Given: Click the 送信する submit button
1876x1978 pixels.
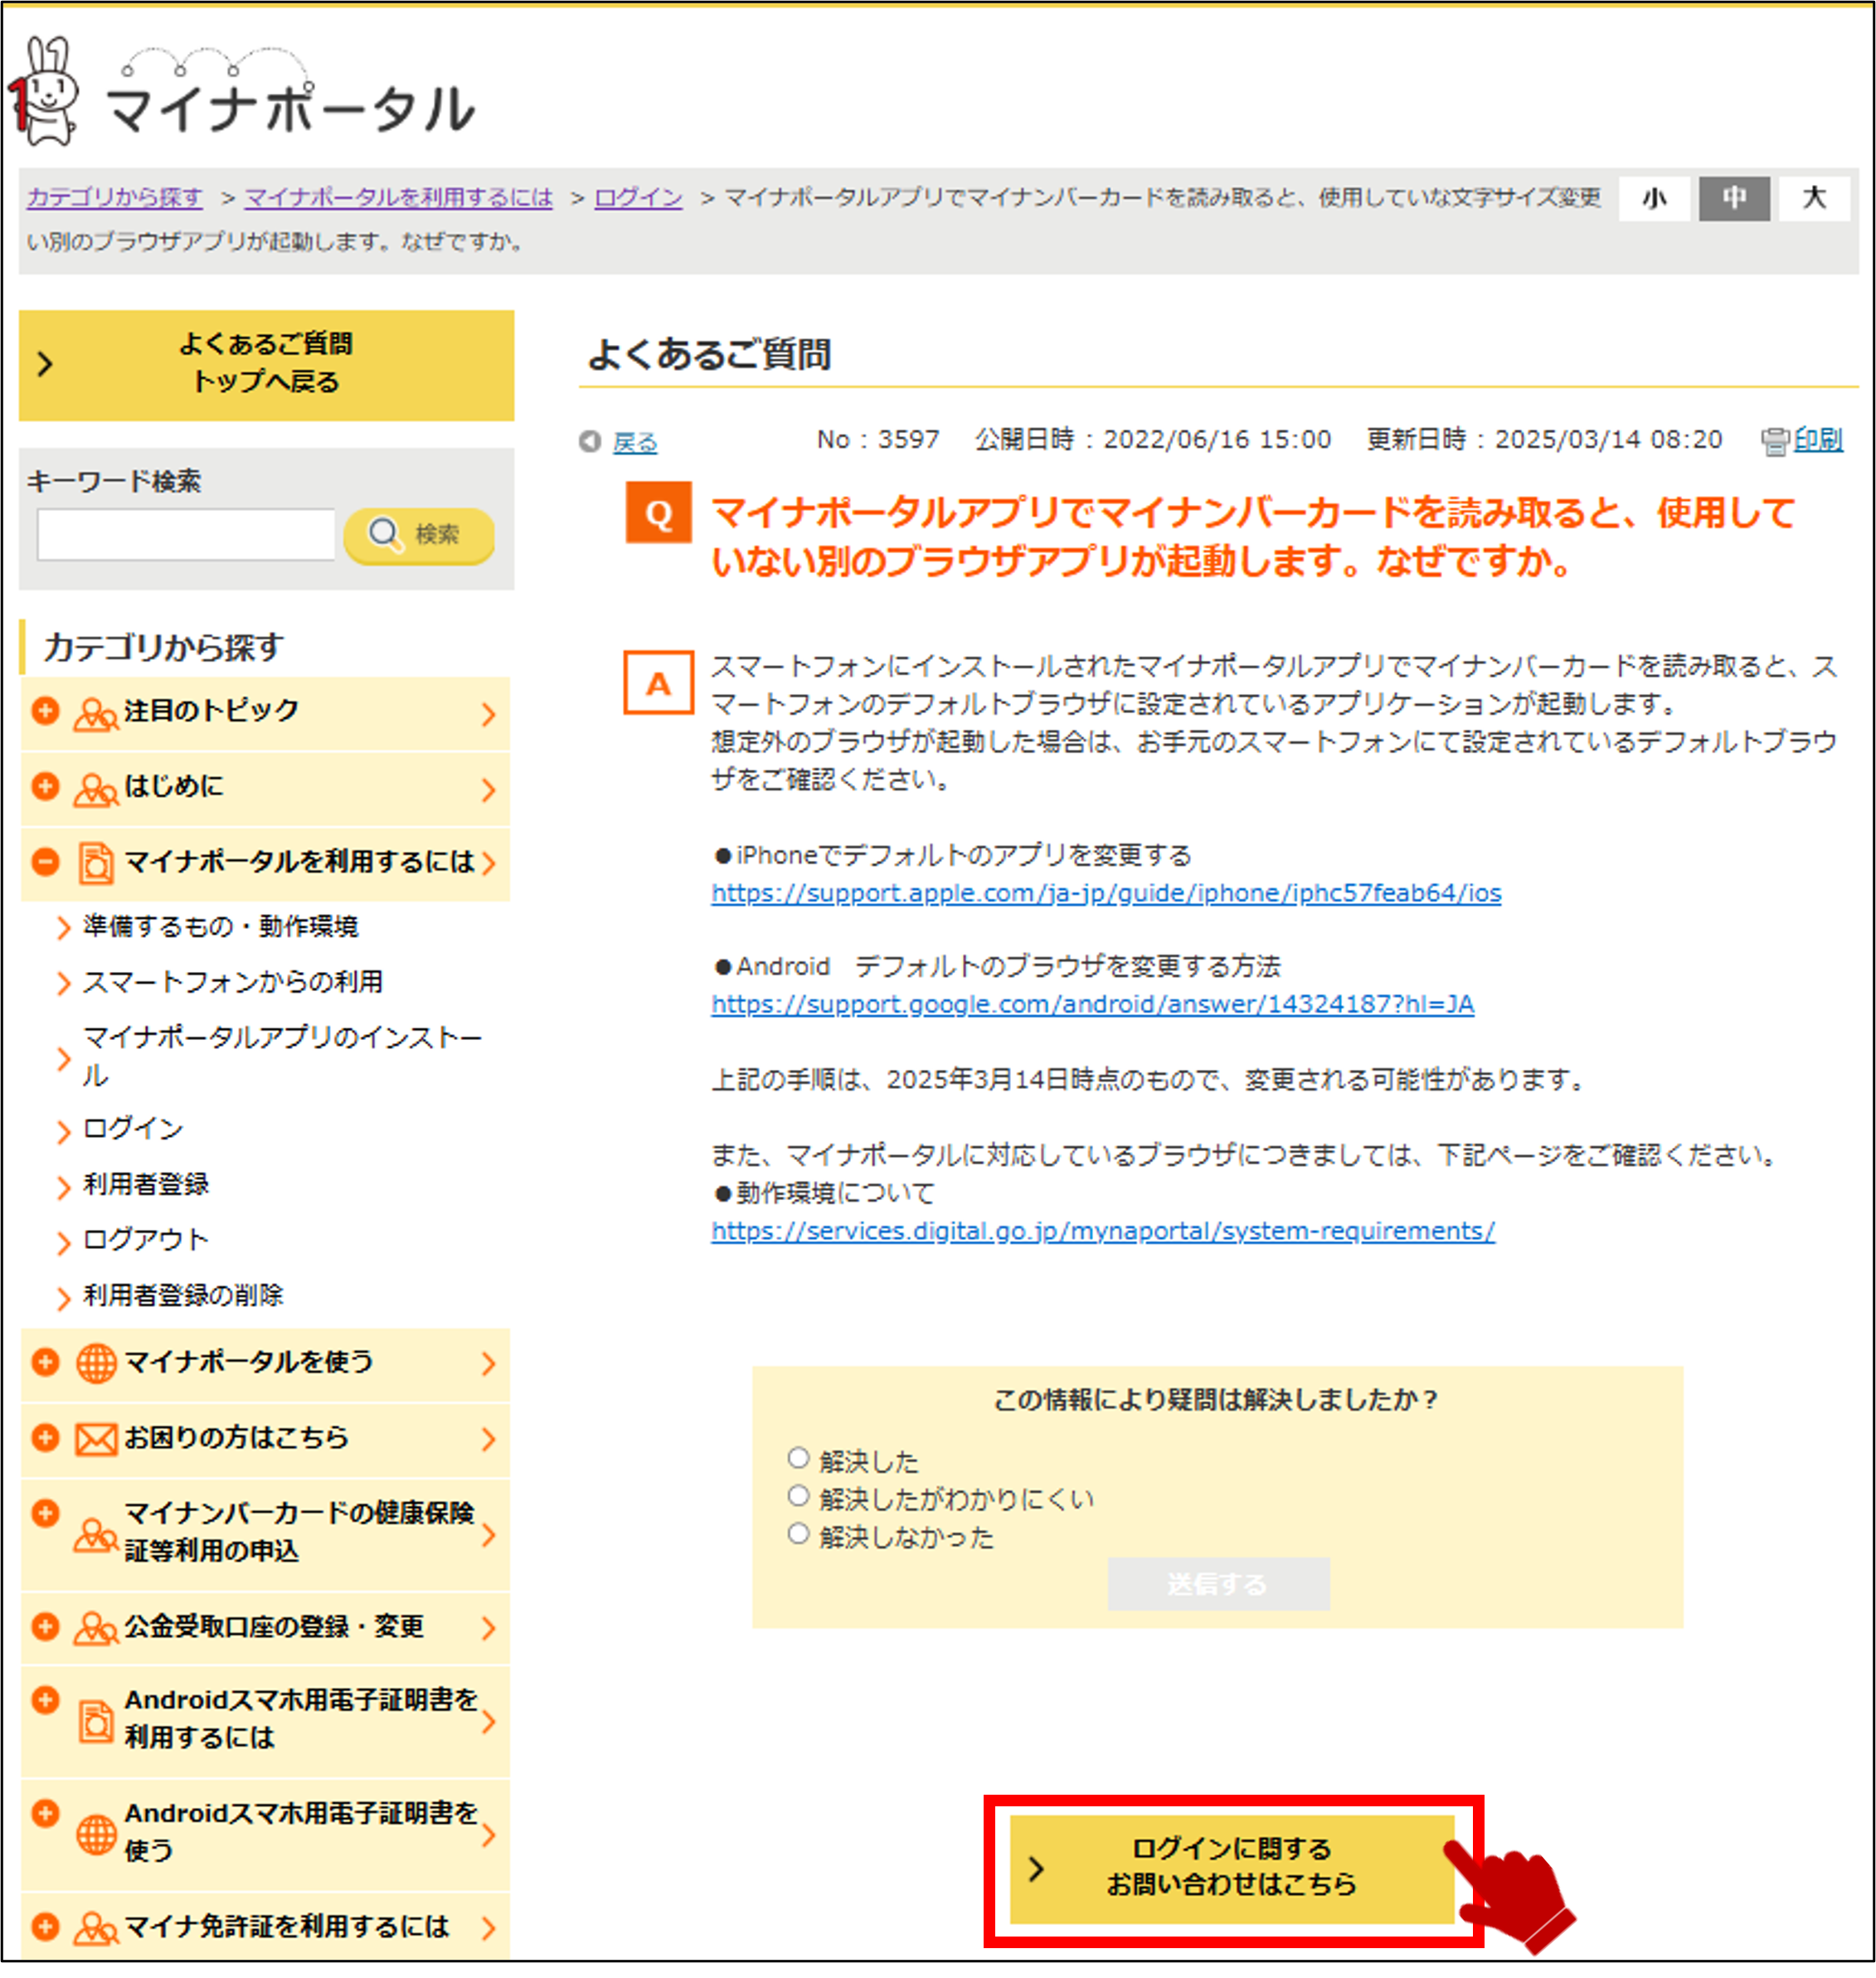Looking at the screenshot, I should 1219,1584.
